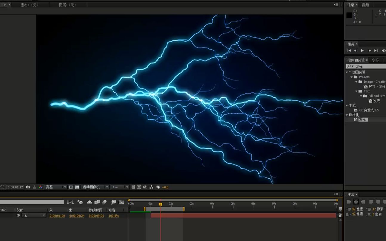Viewport: 386px width, 241px height.
Task: Collapse the Presets folder
Action: [352, 77]
